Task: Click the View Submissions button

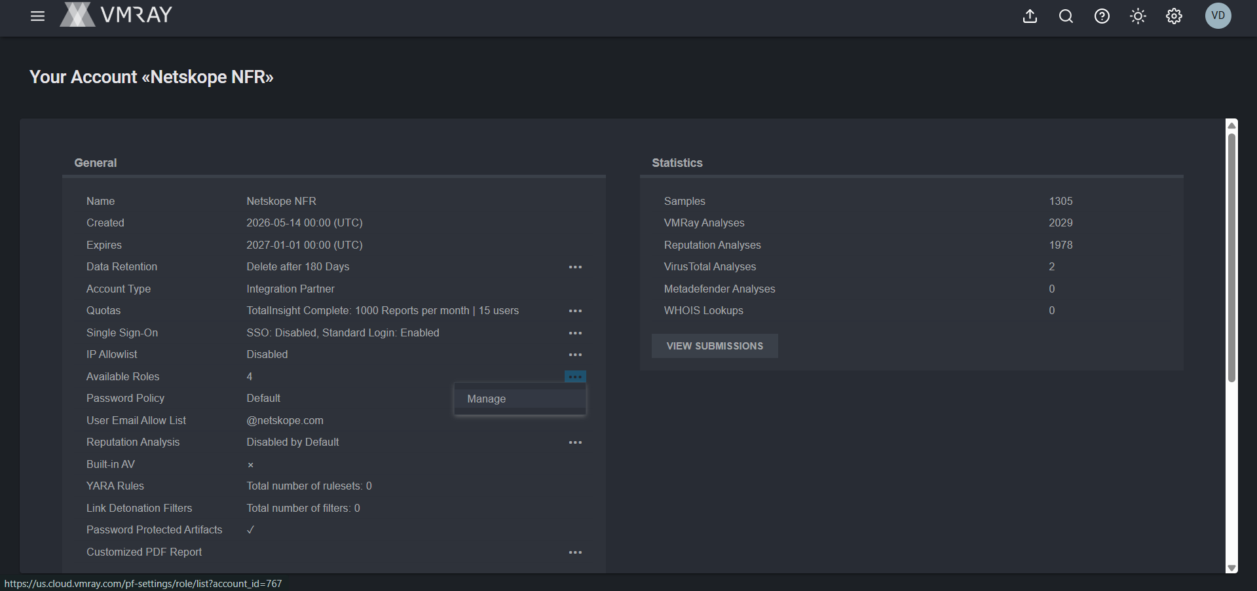Action: click(x=715, y=346)
